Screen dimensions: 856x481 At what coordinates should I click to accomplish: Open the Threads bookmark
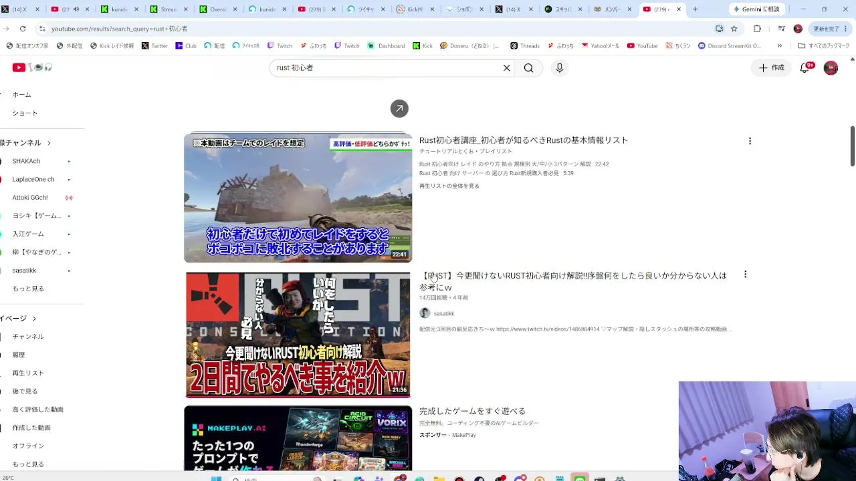click(x=525, y=46)
